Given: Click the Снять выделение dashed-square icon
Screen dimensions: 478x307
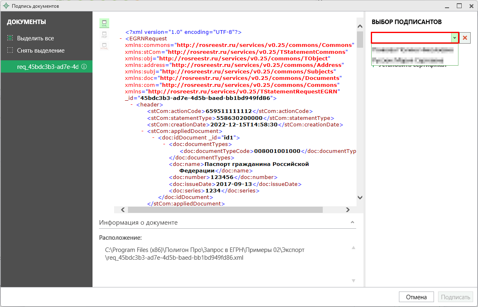Looking at the screenshot, I should (x=10, y=51).
